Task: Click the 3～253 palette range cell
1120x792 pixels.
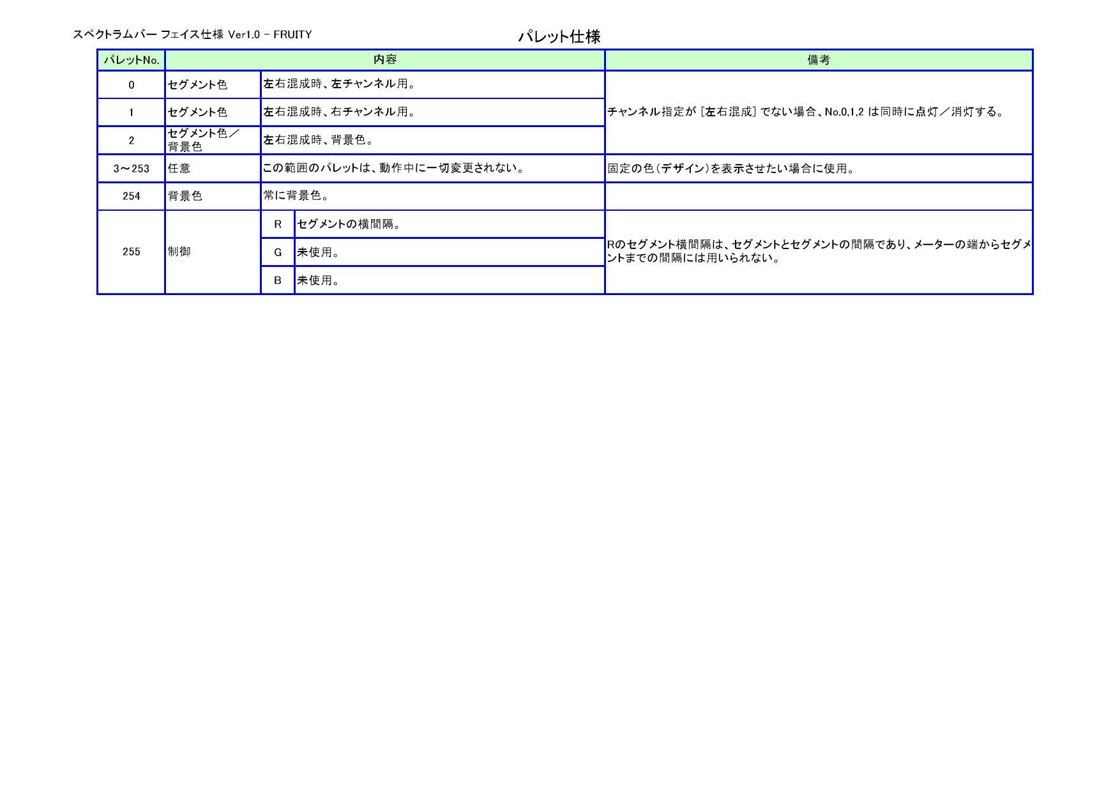Action: tap(132, 169)
